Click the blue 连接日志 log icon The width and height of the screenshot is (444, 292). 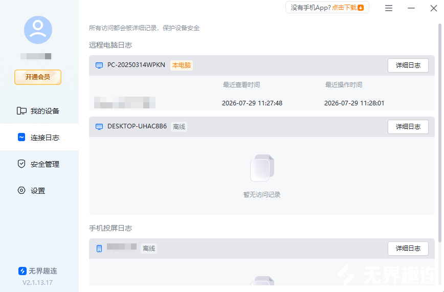point(21,138)
